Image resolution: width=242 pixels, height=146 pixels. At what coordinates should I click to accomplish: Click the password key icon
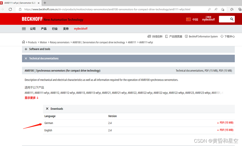[209, 9]
